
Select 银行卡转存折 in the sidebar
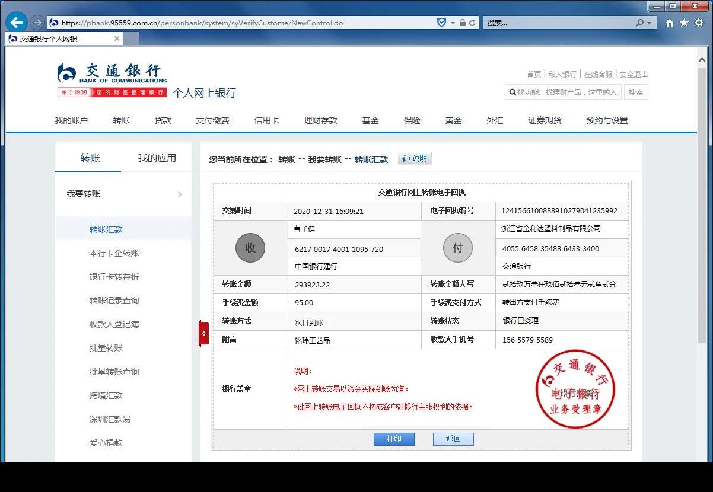point(114,277)
